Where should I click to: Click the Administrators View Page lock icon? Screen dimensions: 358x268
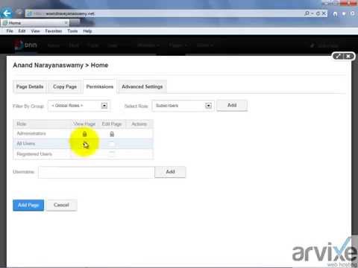click(x=84, y=134)
